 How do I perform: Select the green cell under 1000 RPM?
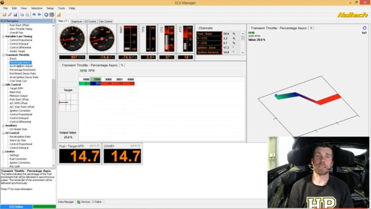(85, 84)
